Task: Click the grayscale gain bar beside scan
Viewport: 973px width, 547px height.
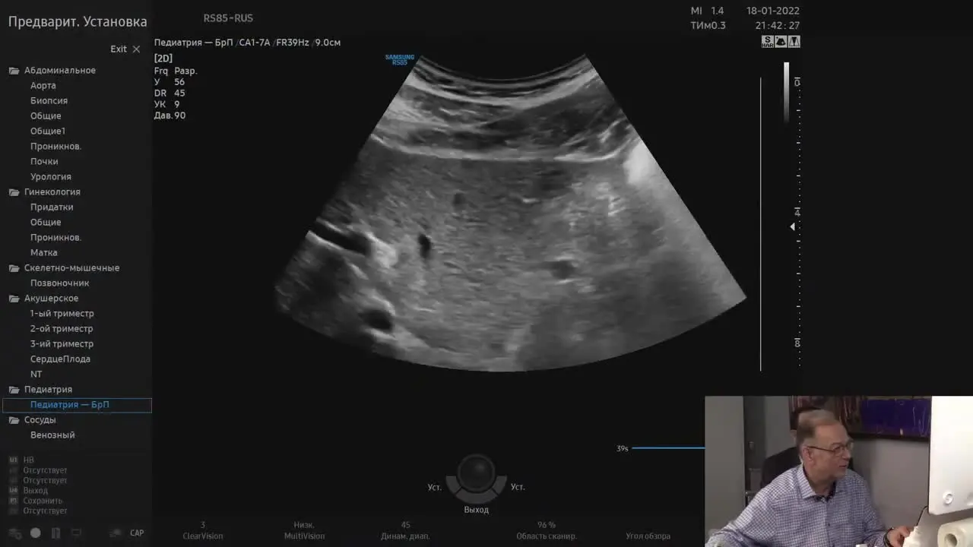Action: (787, 92)
